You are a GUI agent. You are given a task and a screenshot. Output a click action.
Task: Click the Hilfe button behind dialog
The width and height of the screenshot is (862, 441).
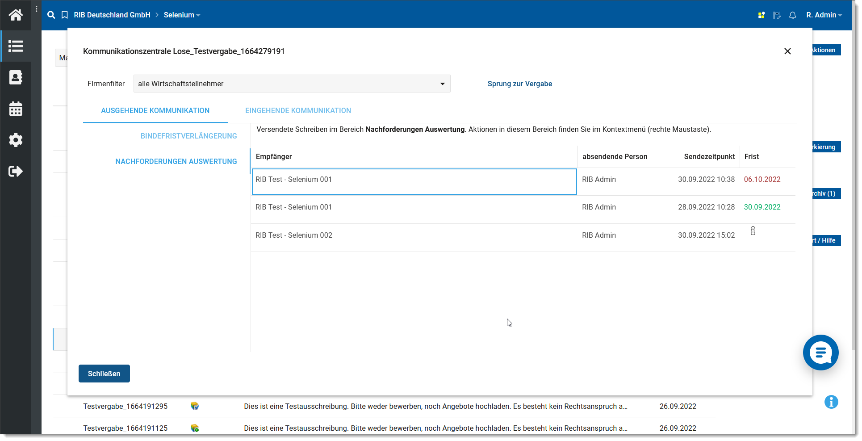pyautogui.click(x=827, y=240)
